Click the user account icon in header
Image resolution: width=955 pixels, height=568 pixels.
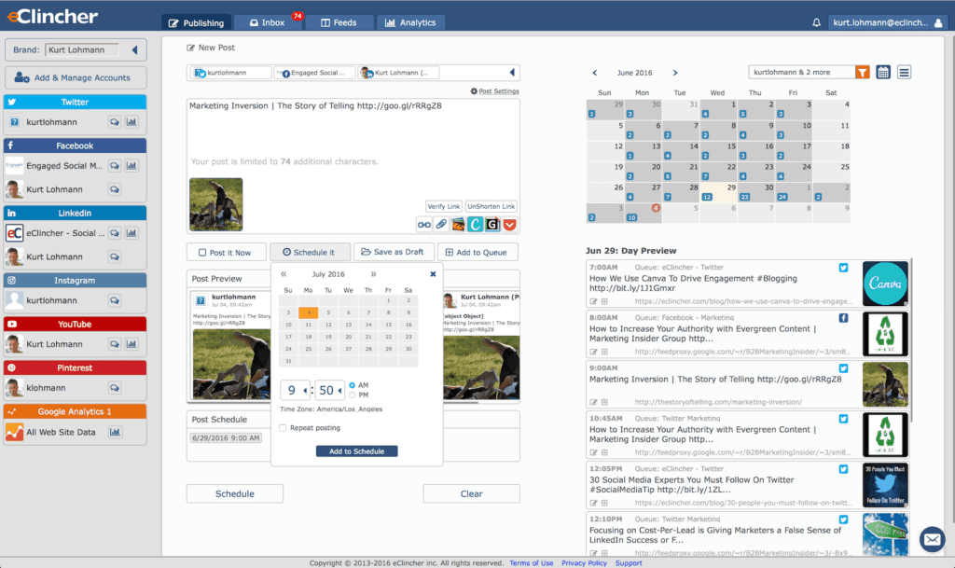pyautogui.click(x=938, y=23)
